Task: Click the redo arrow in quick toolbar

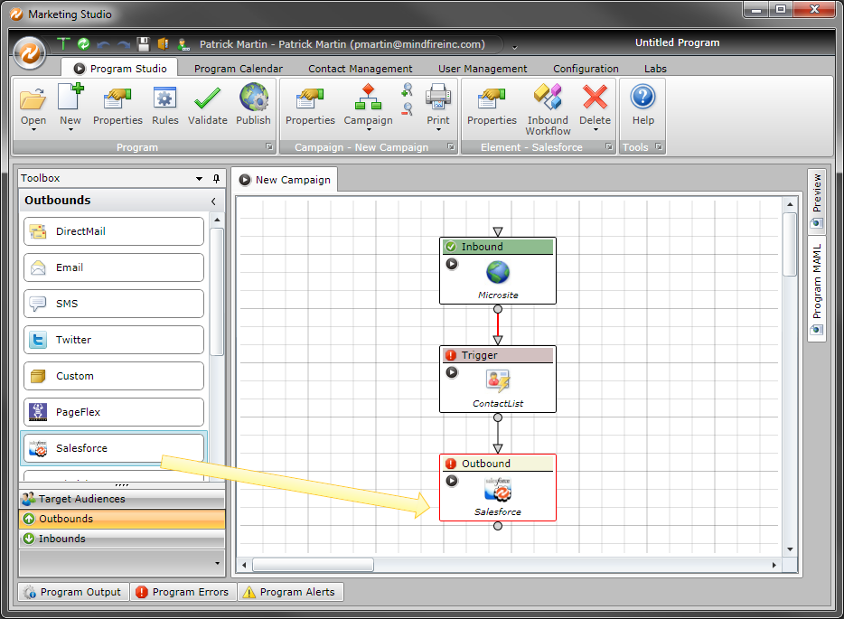Action: pos(123,44)
